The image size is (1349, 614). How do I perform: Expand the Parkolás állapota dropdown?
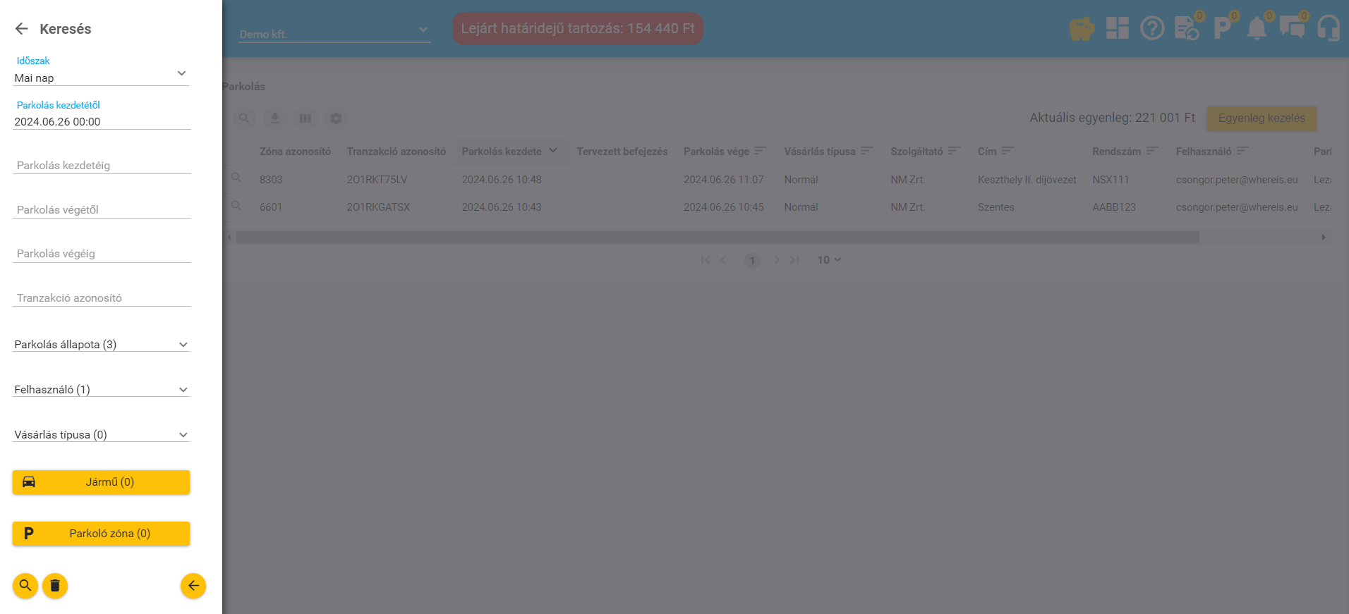click(x=101, y=345)
